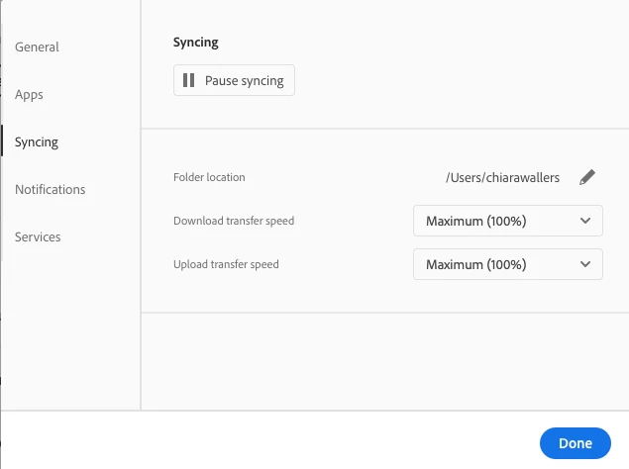Click the /Users/chiarawallers folder path
Viewport: 629px width, 469px height.
[x=502, y=177]
